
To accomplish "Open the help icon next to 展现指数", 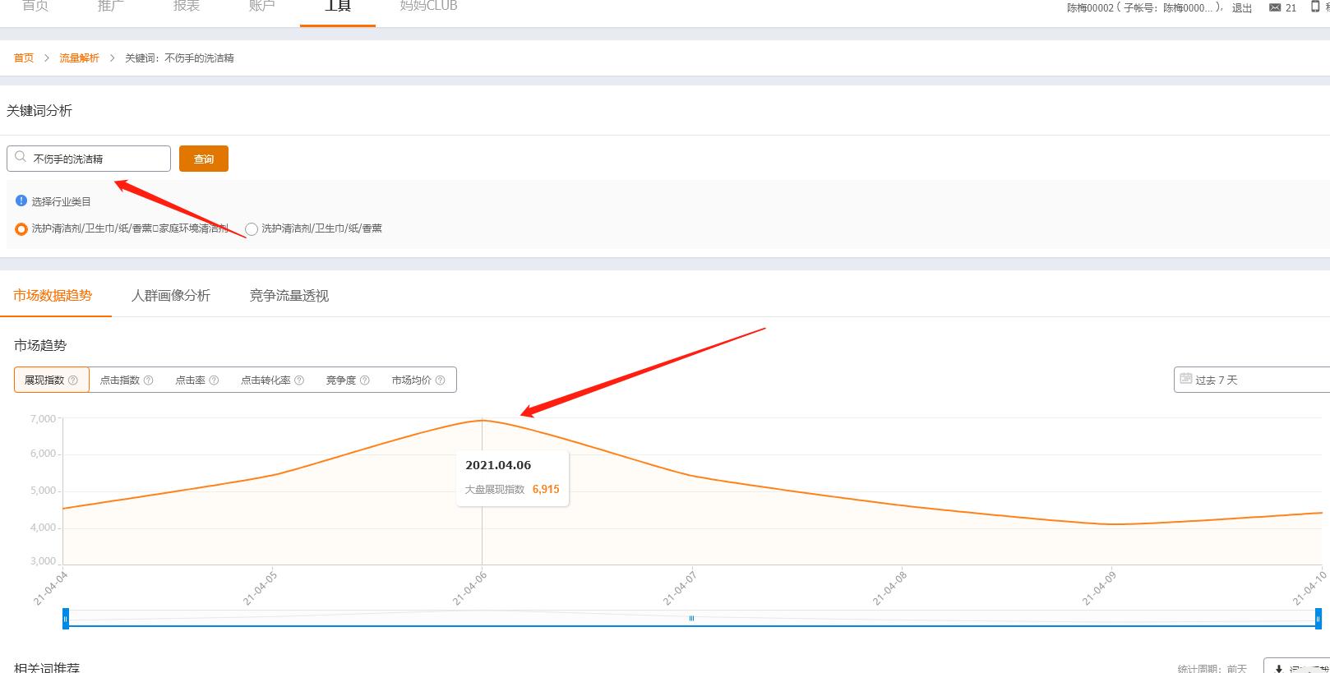I will [73, 380].
